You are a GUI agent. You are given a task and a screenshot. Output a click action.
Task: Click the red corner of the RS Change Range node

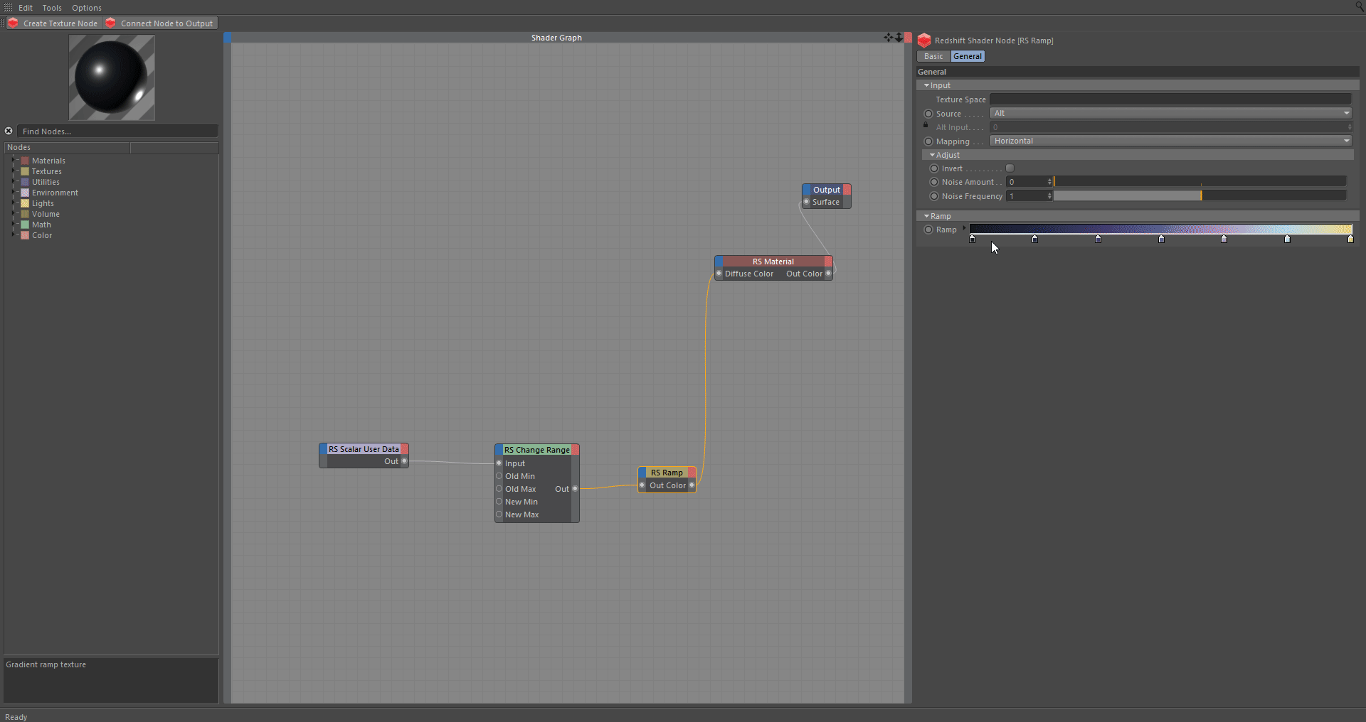pos(576,450)
